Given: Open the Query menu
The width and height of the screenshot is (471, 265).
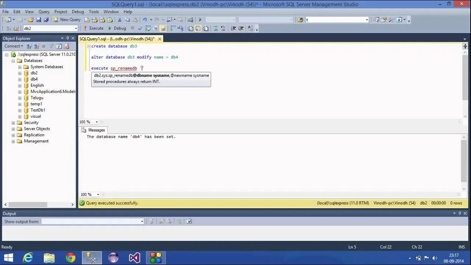Looking at the screenshot, I should 44,11.
